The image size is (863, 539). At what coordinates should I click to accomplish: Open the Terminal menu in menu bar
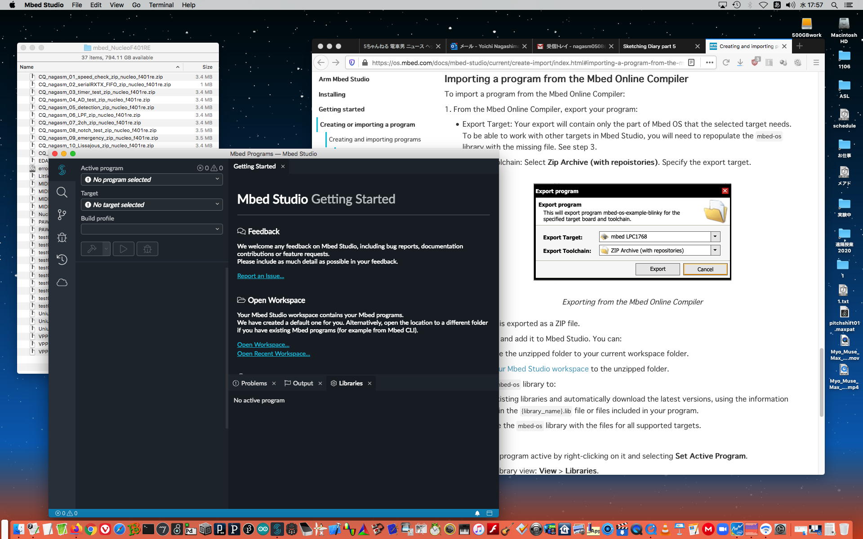[161, 5]
